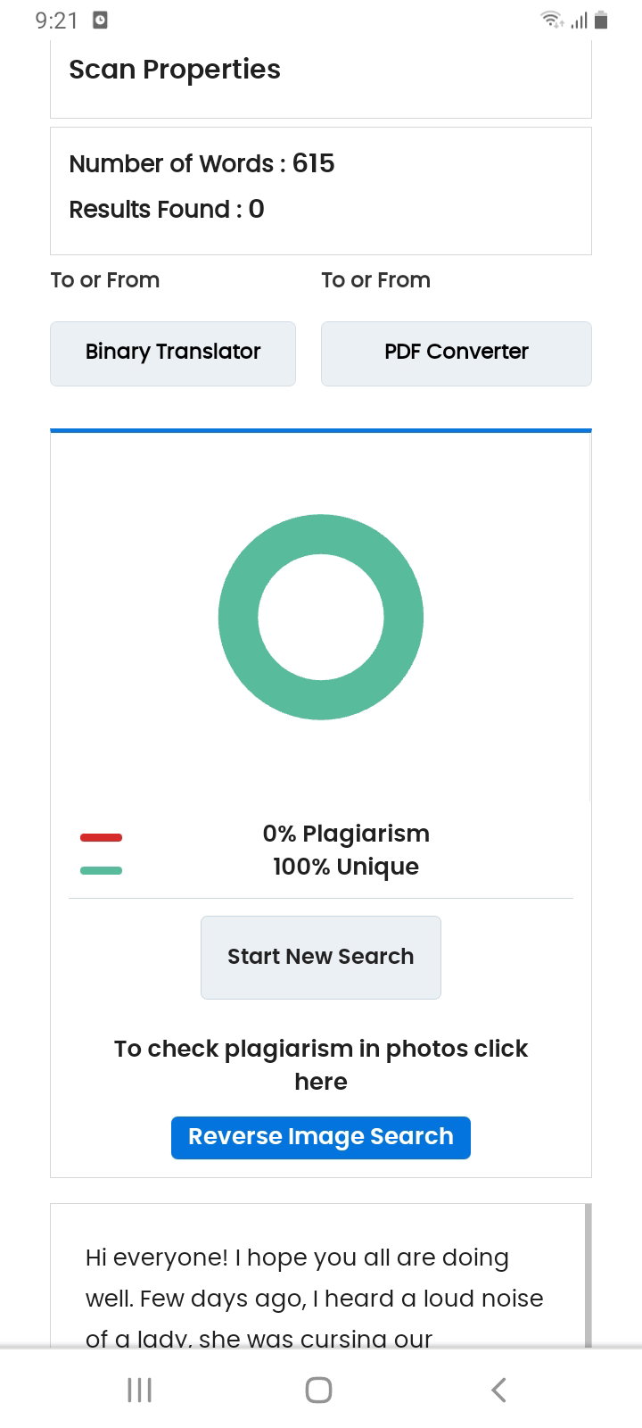
Task: Tap the Android recent apps icon
Action: (140, 1390)
